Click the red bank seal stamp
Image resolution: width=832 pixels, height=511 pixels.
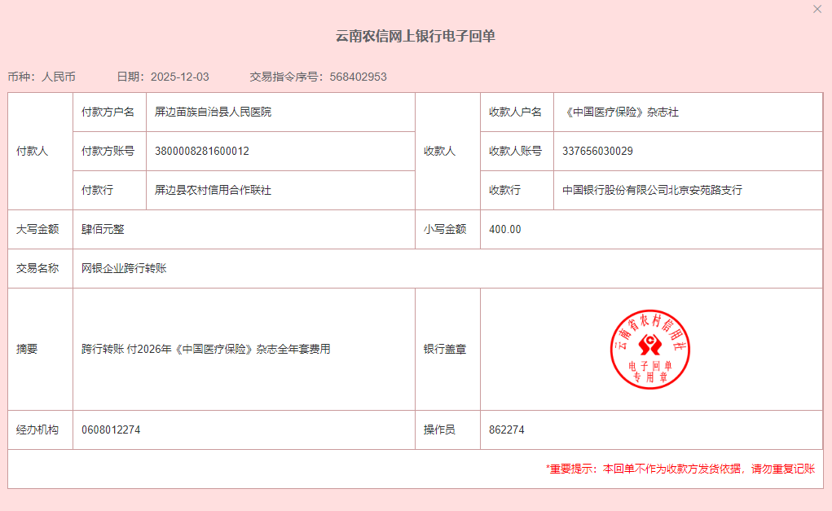pyautogui.click(x=650, y=349)
